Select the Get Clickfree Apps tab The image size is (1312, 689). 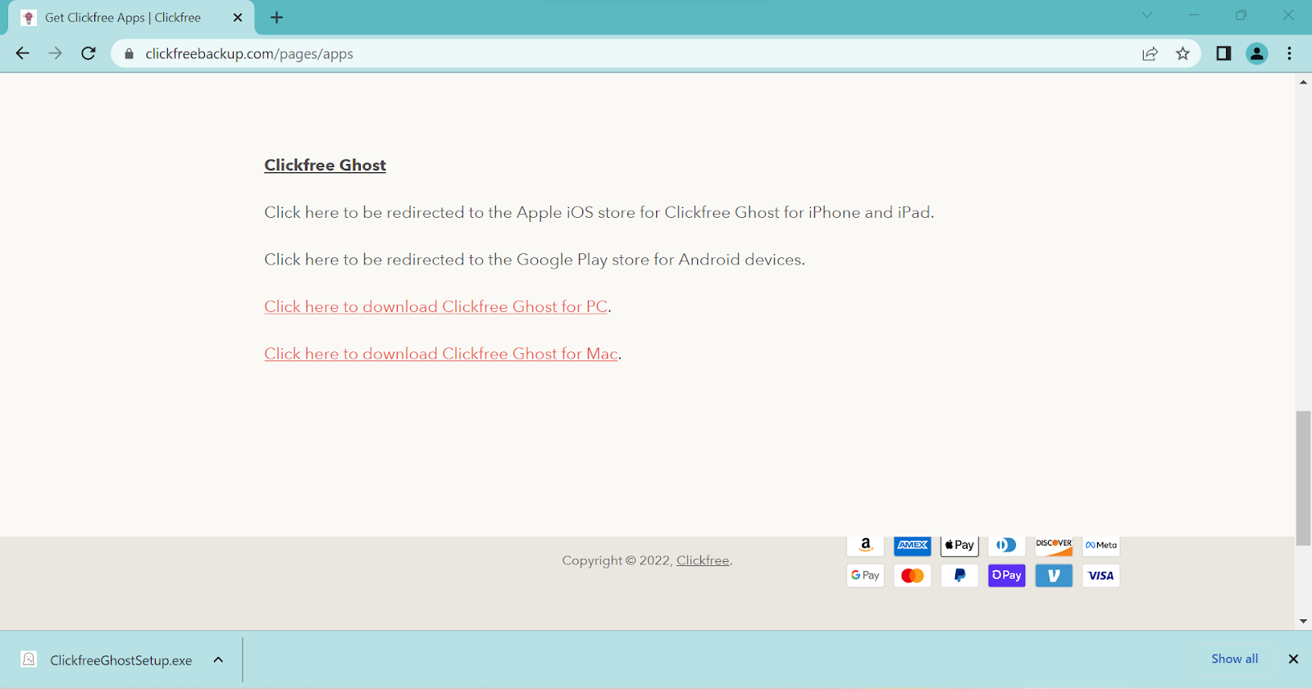(123, 17)
